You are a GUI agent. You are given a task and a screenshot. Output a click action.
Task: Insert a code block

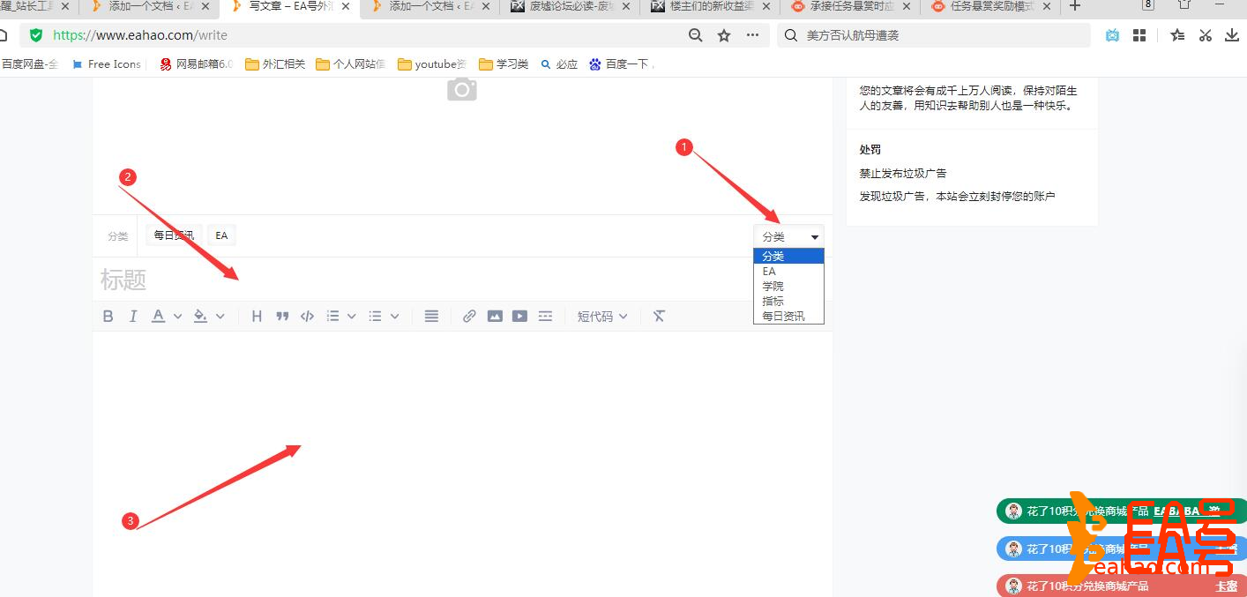click(x=307, y=316)
